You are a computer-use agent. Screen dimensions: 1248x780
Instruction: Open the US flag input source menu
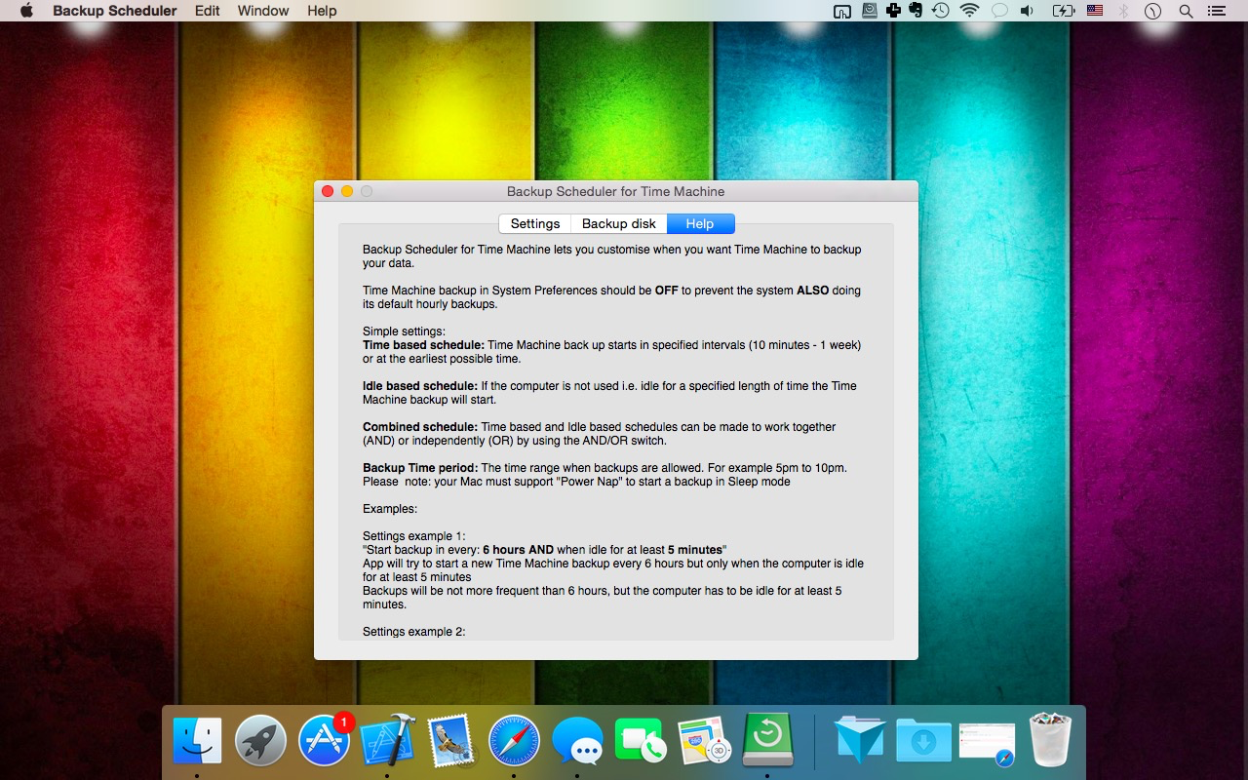1095,11
